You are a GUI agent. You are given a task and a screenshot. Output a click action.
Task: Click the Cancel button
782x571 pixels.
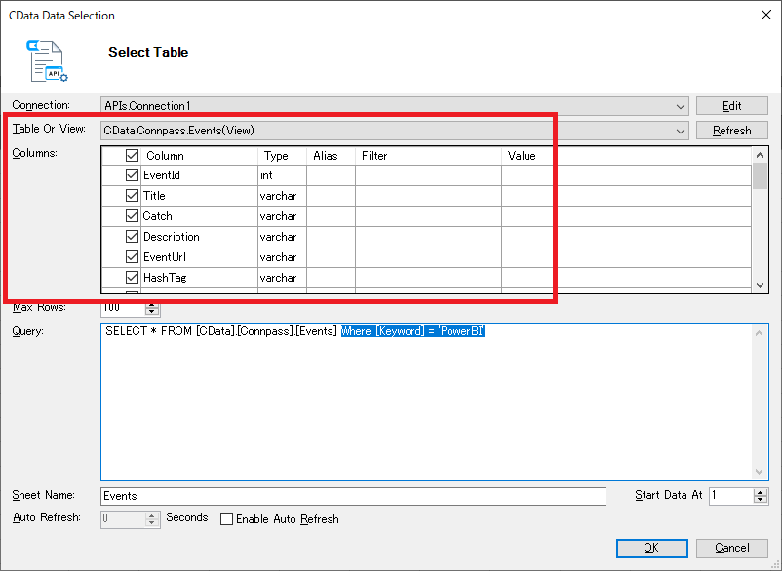click(731, 548)
